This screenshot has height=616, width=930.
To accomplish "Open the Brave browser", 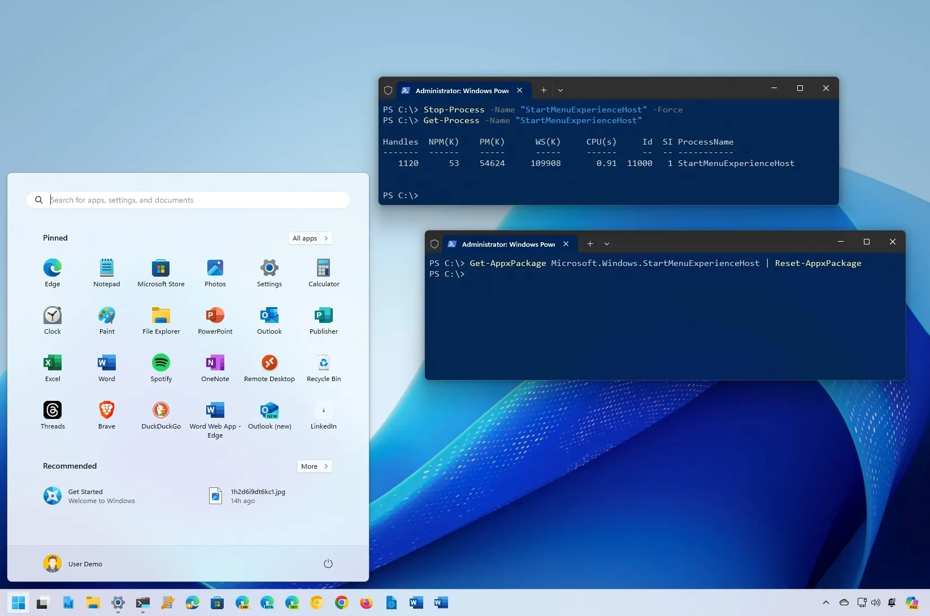I will pyautogui.click(x=107, y=415).
